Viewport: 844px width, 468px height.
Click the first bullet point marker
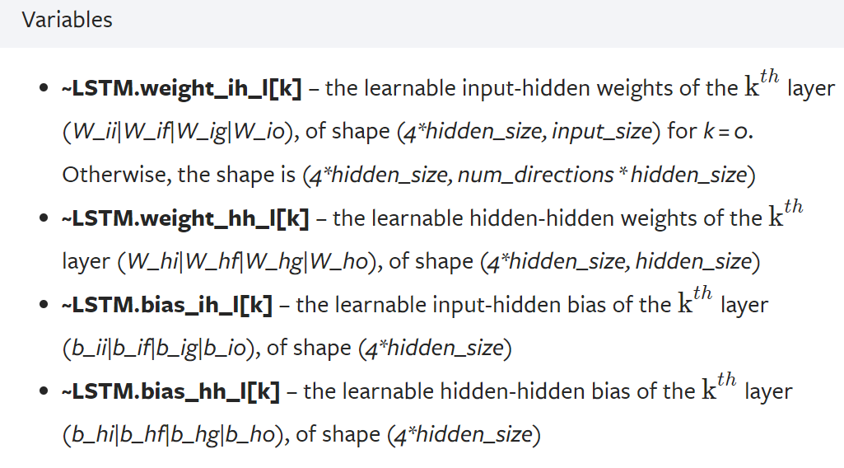tap(44, 88)
